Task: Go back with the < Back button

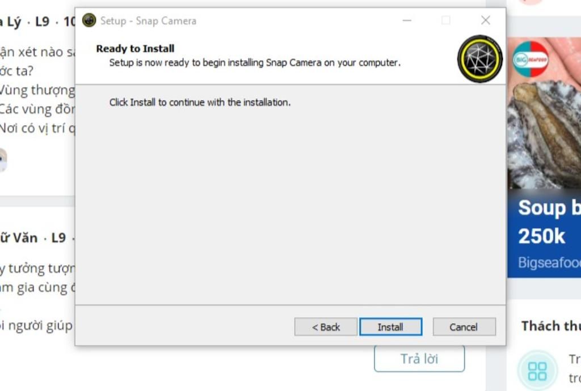Action: pyautogui.click(x=326, y=327)
